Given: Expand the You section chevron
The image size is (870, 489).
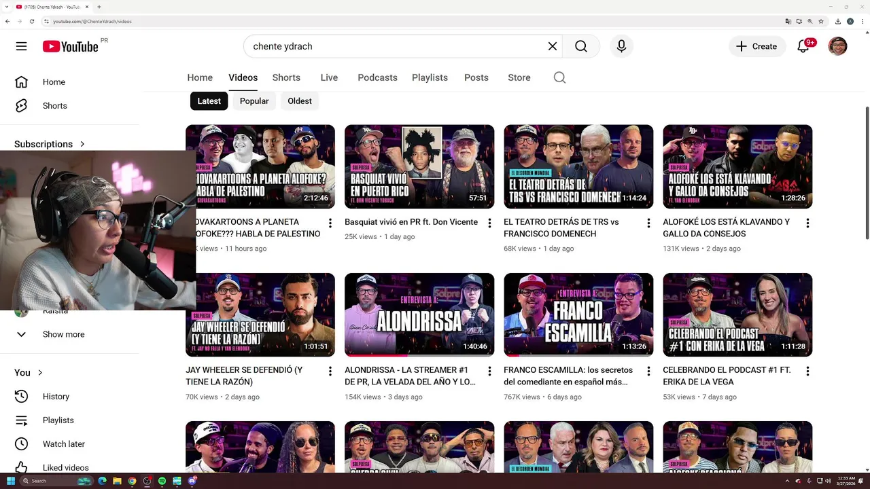Looking at the screenshot, I should click(x=40, y=373).
